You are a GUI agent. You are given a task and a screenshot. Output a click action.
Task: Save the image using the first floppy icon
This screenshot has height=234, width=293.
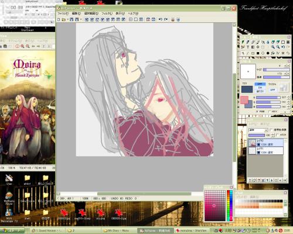[x=71, y=19]
